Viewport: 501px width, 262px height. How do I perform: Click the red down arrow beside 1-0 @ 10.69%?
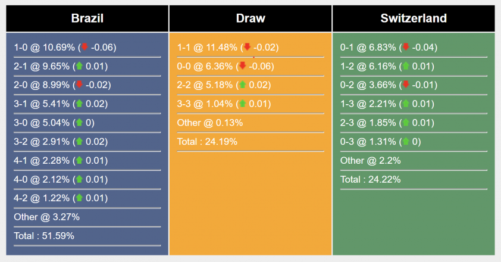84,47
